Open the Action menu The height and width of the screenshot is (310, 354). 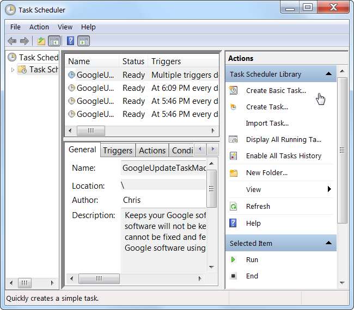(39, 27)
